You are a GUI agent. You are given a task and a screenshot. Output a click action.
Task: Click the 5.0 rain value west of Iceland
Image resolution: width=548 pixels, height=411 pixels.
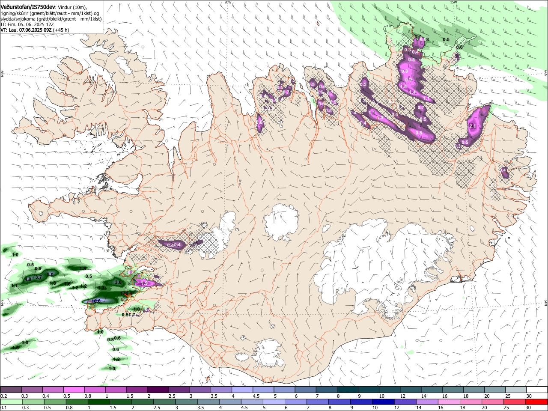pos(50,274)
